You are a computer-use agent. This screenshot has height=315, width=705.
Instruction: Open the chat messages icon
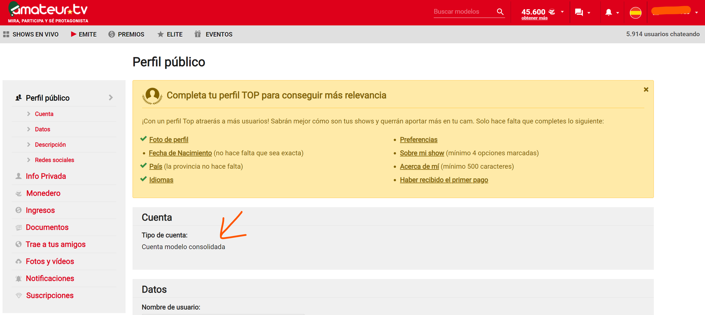pyautogui.click(x=579, y=12)
